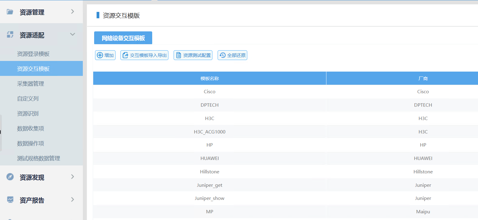Select the HP template name cell
The image size is (478, 220).
tap(210, 145)
